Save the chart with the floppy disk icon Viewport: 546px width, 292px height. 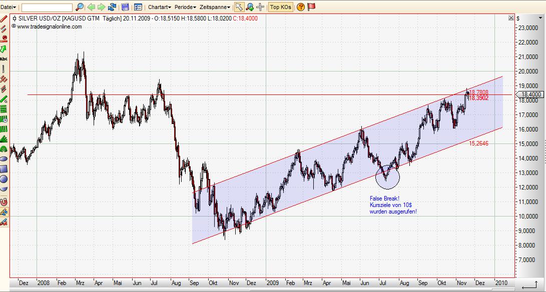click(125, 6)
